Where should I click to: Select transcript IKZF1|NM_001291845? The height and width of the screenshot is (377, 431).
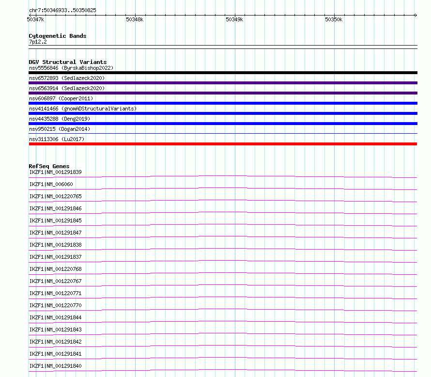tap(56, 220)
